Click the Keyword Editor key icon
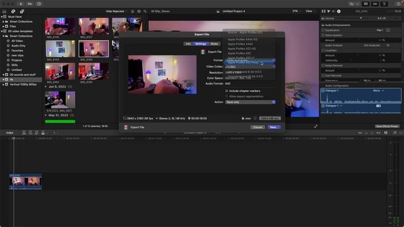404x227 pixels. point(30,4)
